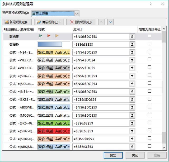Image resolution: width=169 pixels, height=162 pixels.
Task: Click the green flag icon preview
Action: [40, 36]
